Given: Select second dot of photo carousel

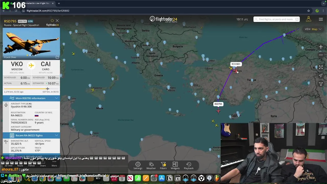Looking at the screenshot, I should coord(30,55).
